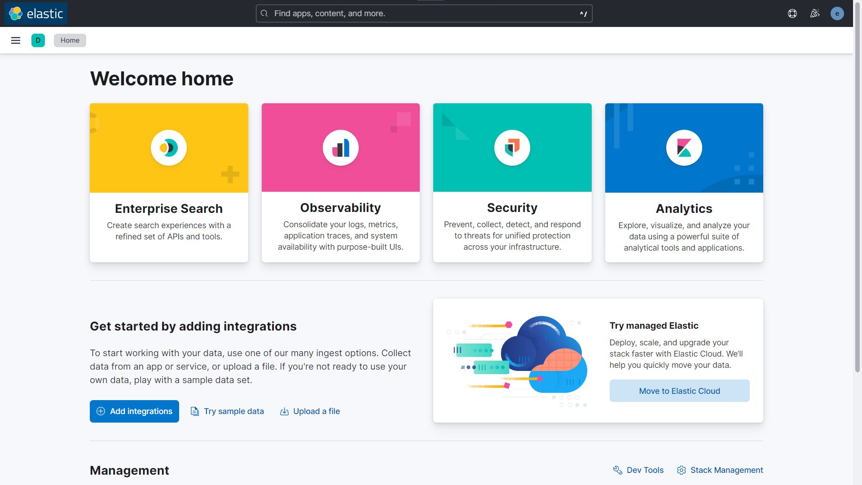Click the Add integrations button
Image resolution: width=862 pixels, height=485 pixels.
click(134, 411)
